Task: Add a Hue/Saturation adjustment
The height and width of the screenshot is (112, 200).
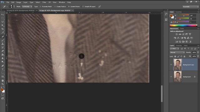Action: tap(175, 38)
